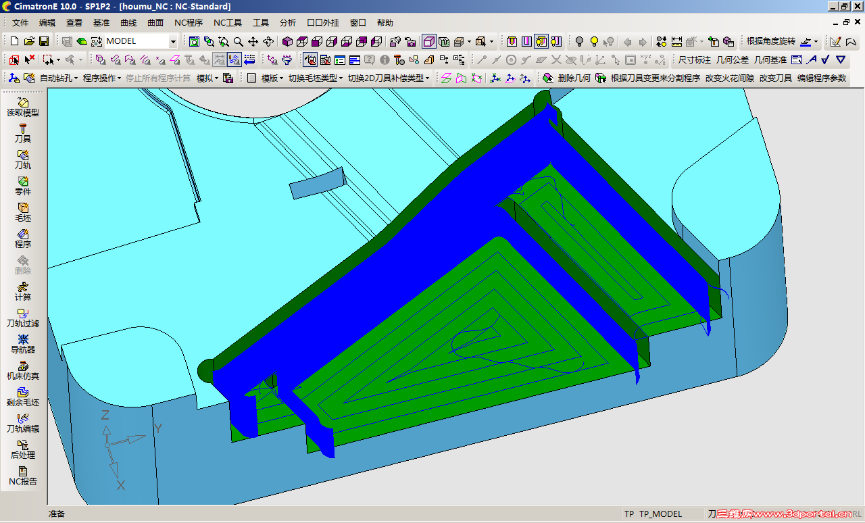Select the Pan four-arrow icon
The height and width of the screenshot is (523, 865).
pyautogui.click(x=253, y=41)
